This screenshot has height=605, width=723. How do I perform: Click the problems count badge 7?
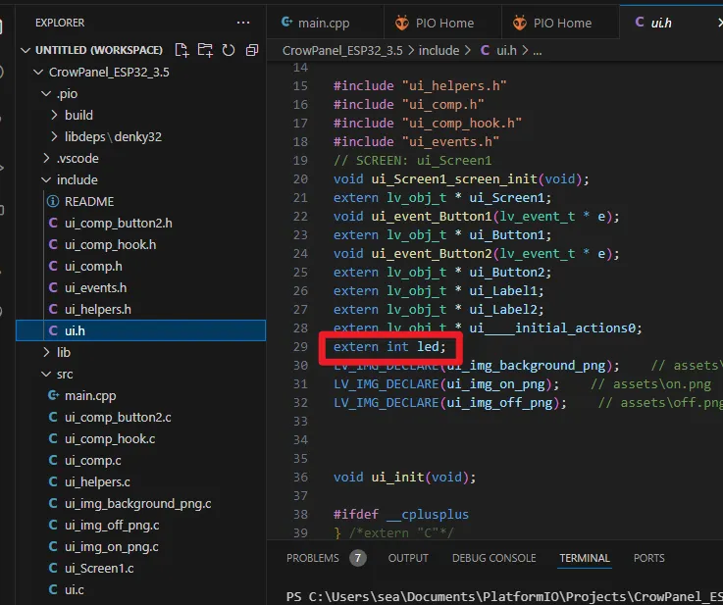click(x=358, y=558)
